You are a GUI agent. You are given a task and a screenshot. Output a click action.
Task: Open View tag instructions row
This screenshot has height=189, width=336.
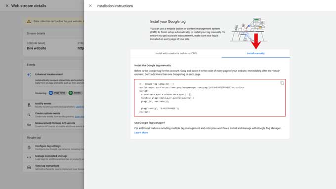[54, 167]
